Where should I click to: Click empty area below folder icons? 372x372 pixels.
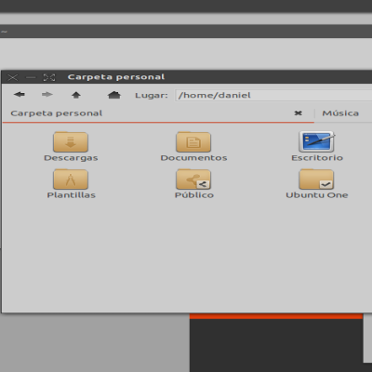186,254
